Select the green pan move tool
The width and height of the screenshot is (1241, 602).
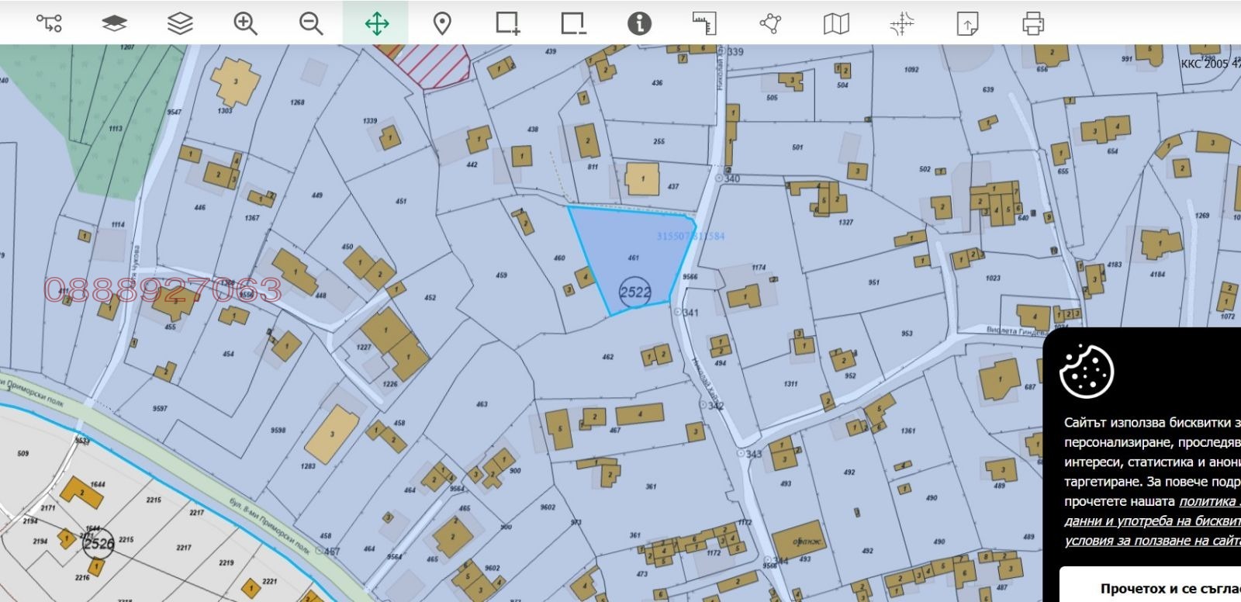[x=376, y=23]
